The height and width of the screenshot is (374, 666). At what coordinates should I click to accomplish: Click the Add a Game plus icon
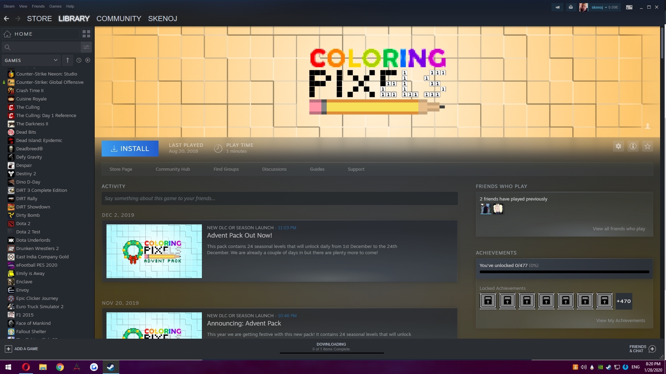tap(8, 349)
